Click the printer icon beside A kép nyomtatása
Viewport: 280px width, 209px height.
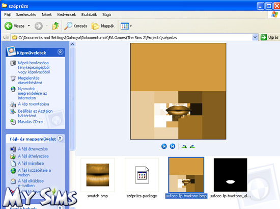(x=13, y=104)
